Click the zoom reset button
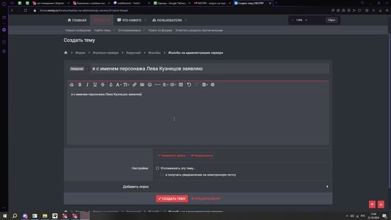 [x=331, y=20]
